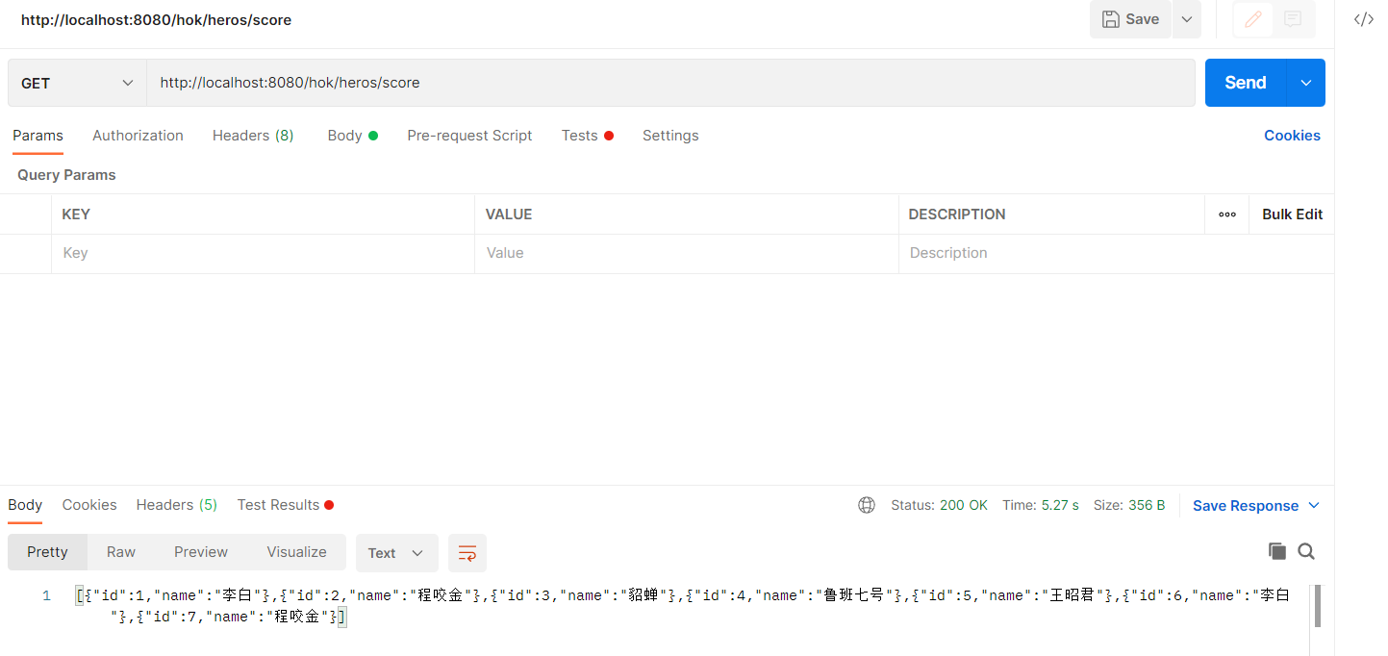Copy response with the copy icon

1276,551
